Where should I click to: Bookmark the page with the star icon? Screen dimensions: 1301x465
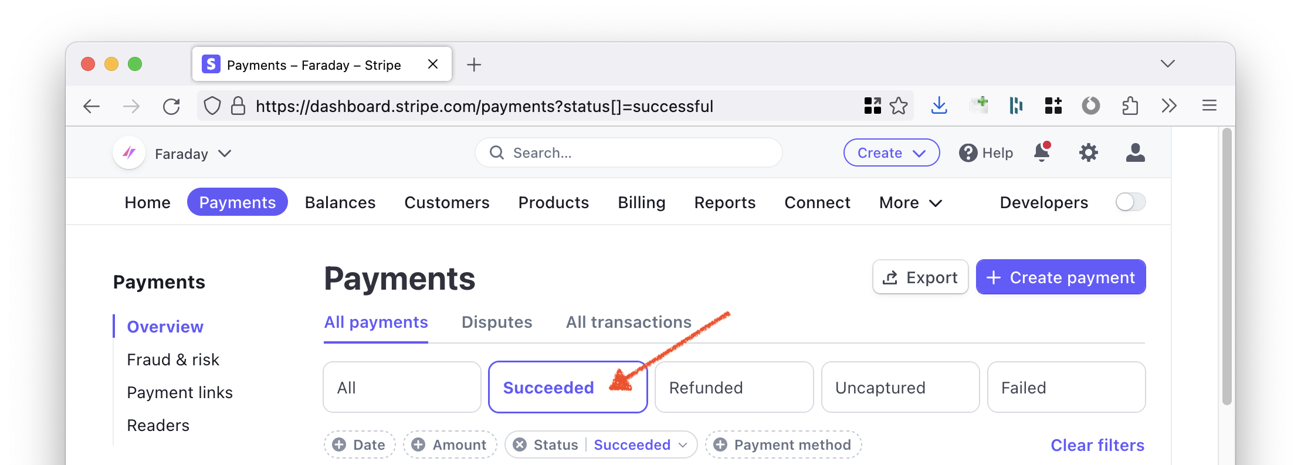[x=899, y=106]
